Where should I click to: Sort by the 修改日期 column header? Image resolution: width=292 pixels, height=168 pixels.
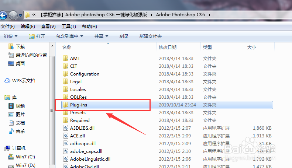[x=168, y=48]
